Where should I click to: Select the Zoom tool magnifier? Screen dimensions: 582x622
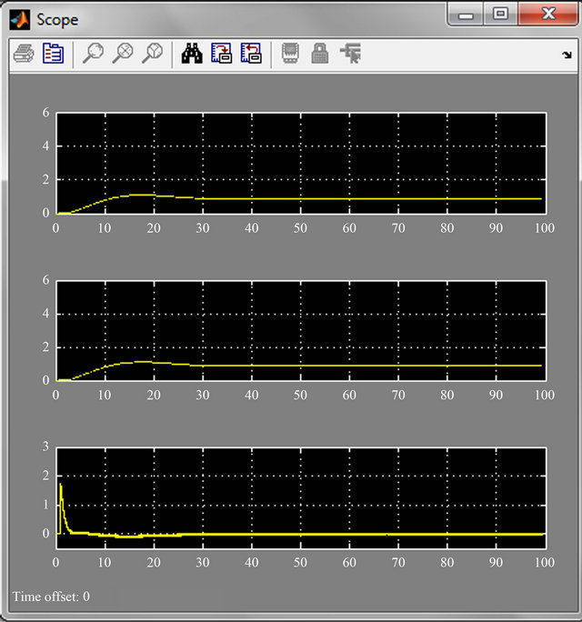94,53
